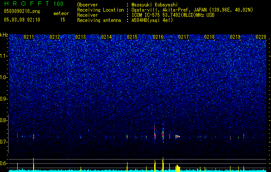Click the 0215 time marker

[132, 37]
